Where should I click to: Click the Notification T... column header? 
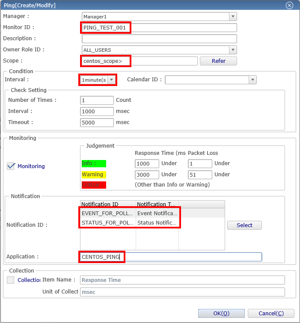[157, 204]
